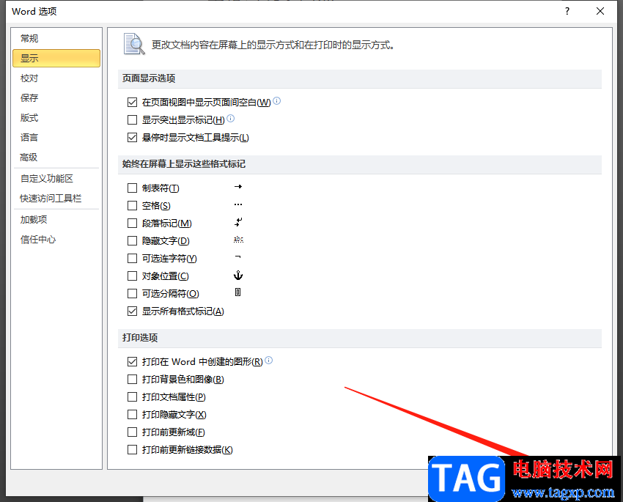Enable the 空格 formatting mark checkbox
The height and width of the screenshot is (502, 623).
(133, 206)
